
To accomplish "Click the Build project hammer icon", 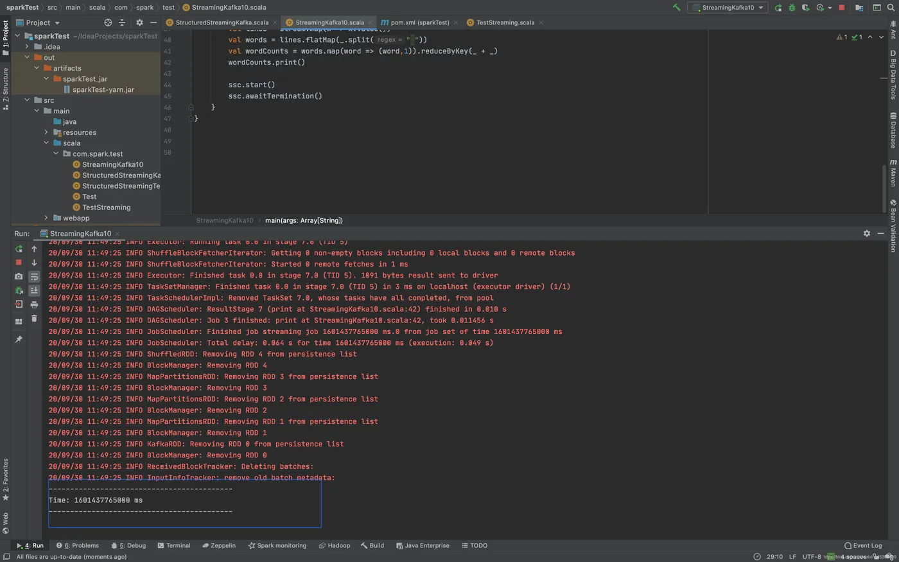I will tap(676, 8).
